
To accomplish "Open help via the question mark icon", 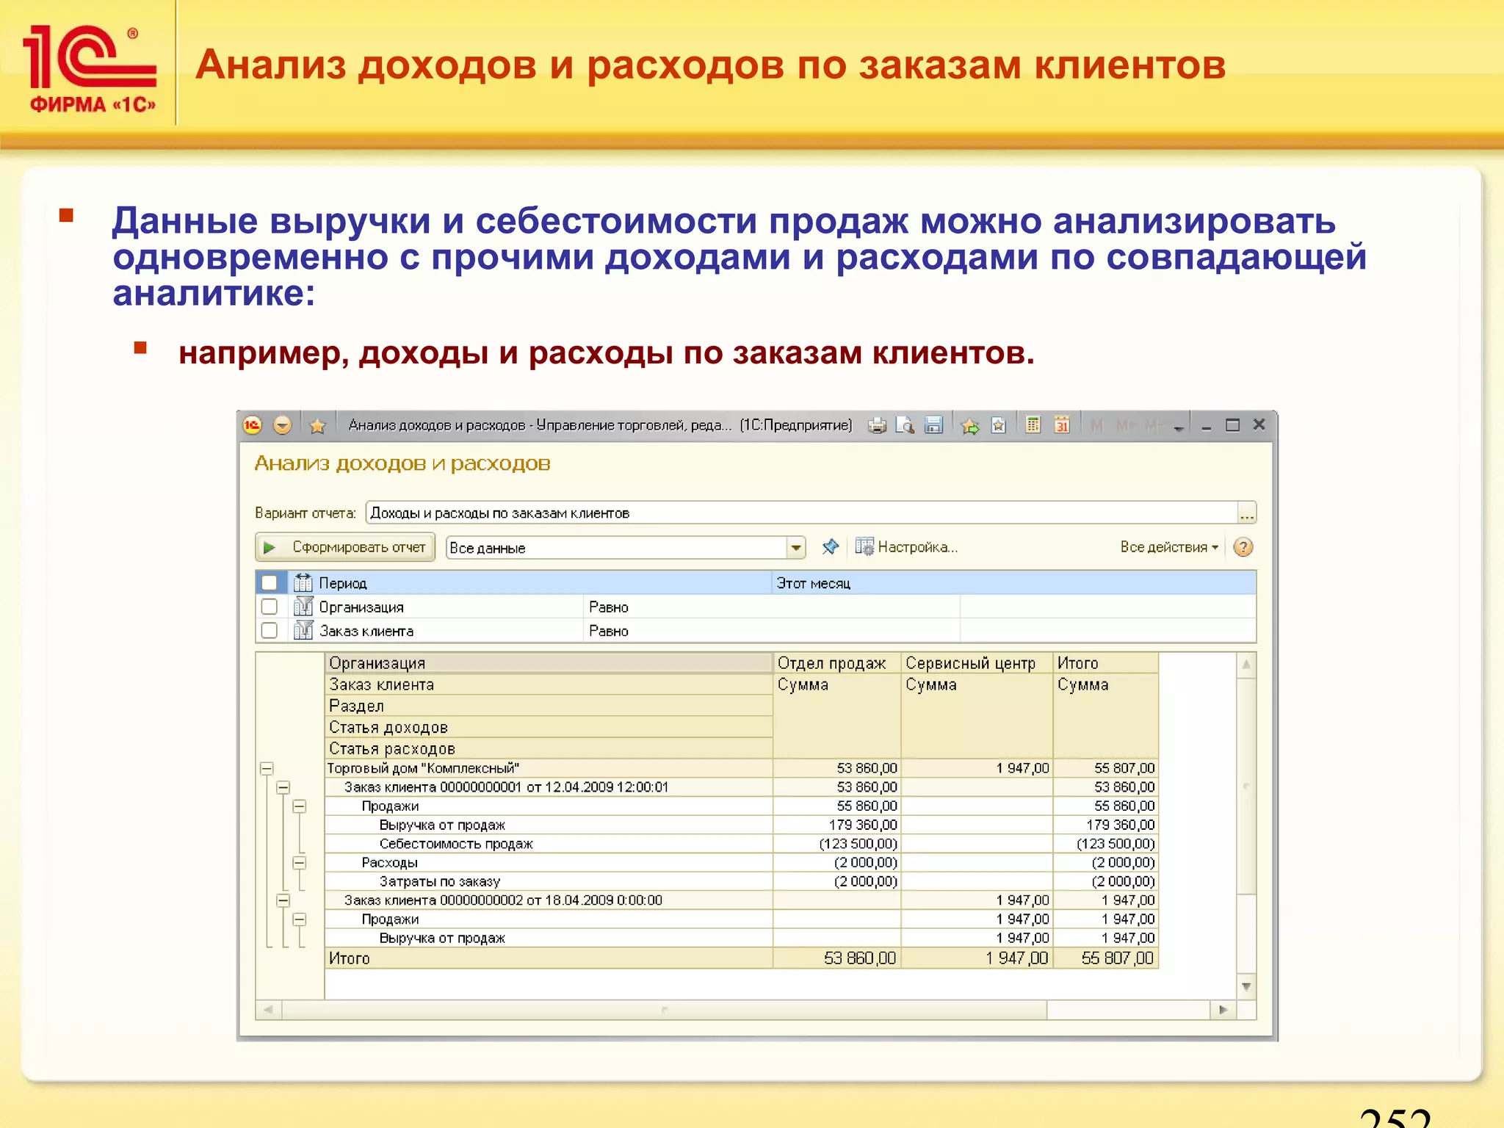I will coord(1243,547).
